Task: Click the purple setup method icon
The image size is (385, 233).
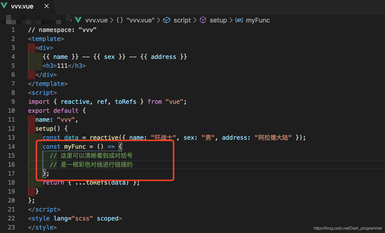Action: pyautogui.click(x=203, y=20)
